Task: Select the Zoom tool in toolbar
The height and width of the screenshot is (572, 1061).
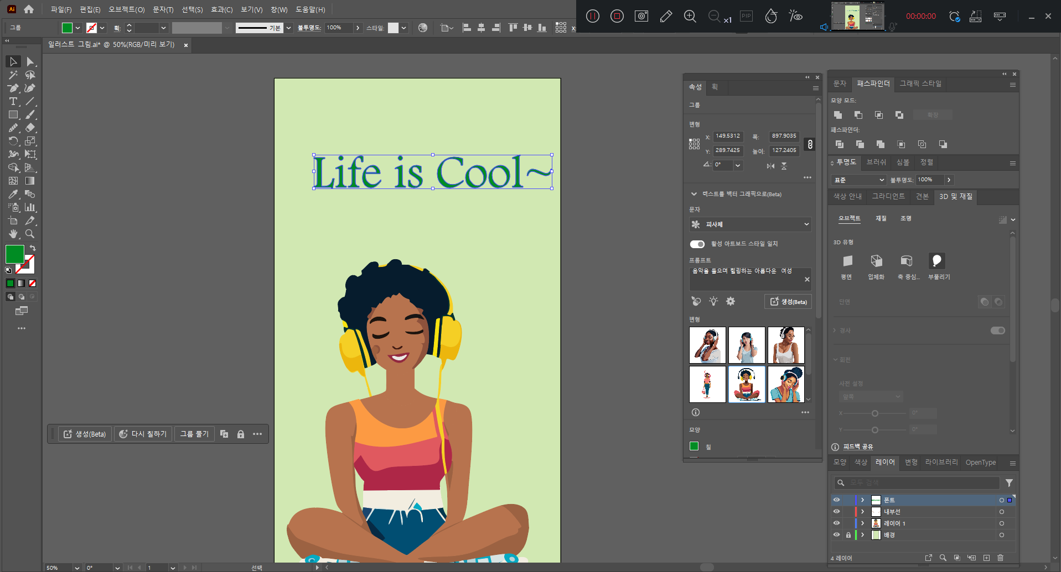Action: click(x=30, y=234)
